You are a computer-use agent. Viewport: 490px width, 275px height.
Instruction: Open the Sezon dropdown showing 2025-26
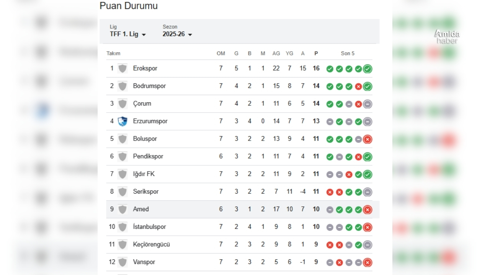click(177, 34)
